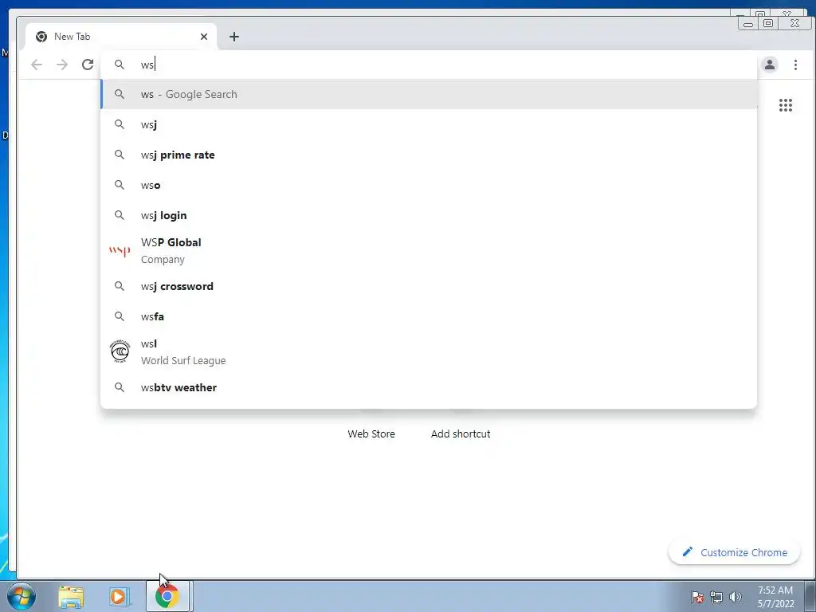Click the taskbar clock showing 7:52 AM
The image size is (816, 612).
(x=775, y=597)
